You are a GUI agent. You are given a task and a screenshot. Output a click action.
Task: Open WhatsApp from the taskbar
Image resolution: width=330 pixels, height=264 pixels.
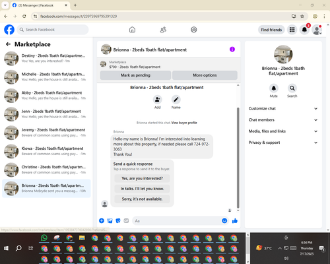[44, 238]
